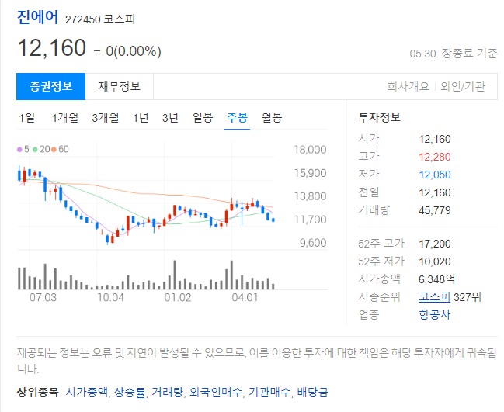The height and width of the screenshot is (412, 504).
Task: Click the 18,000 price axis label
Action: (x=310, y=150)
